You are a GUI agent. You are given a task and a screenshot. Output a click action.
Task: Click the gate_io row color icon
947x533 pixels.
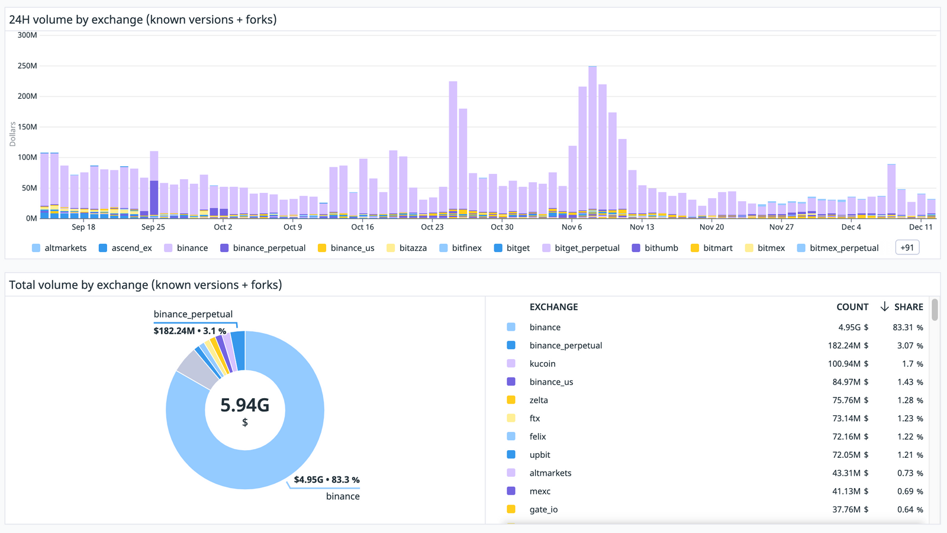pyautogui.click(x=511, y=509)
